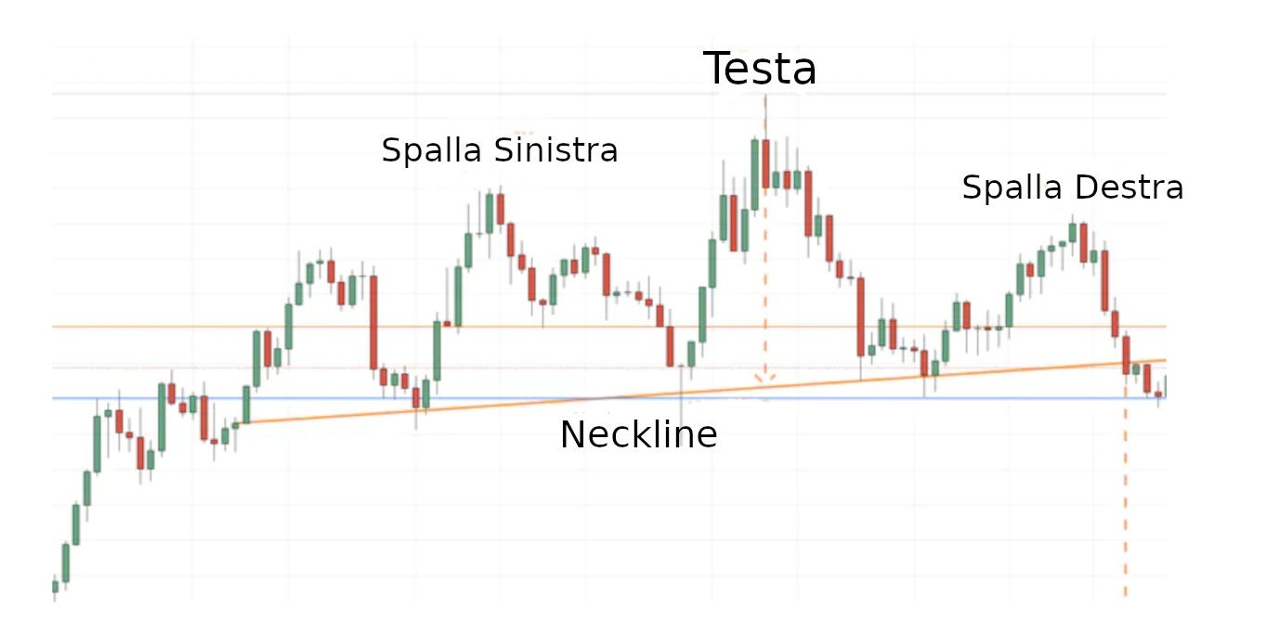Image resolution: width=1280 pixels, height=633 pixels.
Task: Select the red candle at right shoulder peak
Action: [1083, 241]
